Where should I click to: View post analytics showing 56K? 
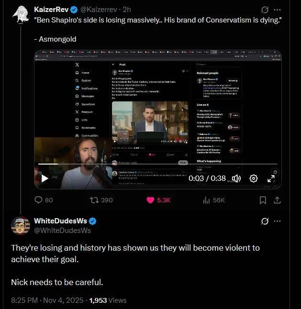206,200
